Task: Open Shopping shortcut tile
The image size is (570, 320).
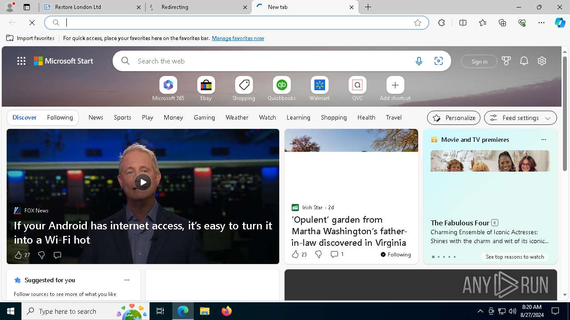Action: point(244,89)
